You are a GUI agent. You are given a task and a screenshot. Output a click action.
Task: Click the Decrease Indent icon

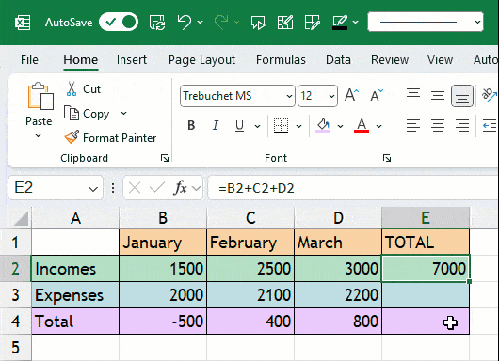pos(490,126)
